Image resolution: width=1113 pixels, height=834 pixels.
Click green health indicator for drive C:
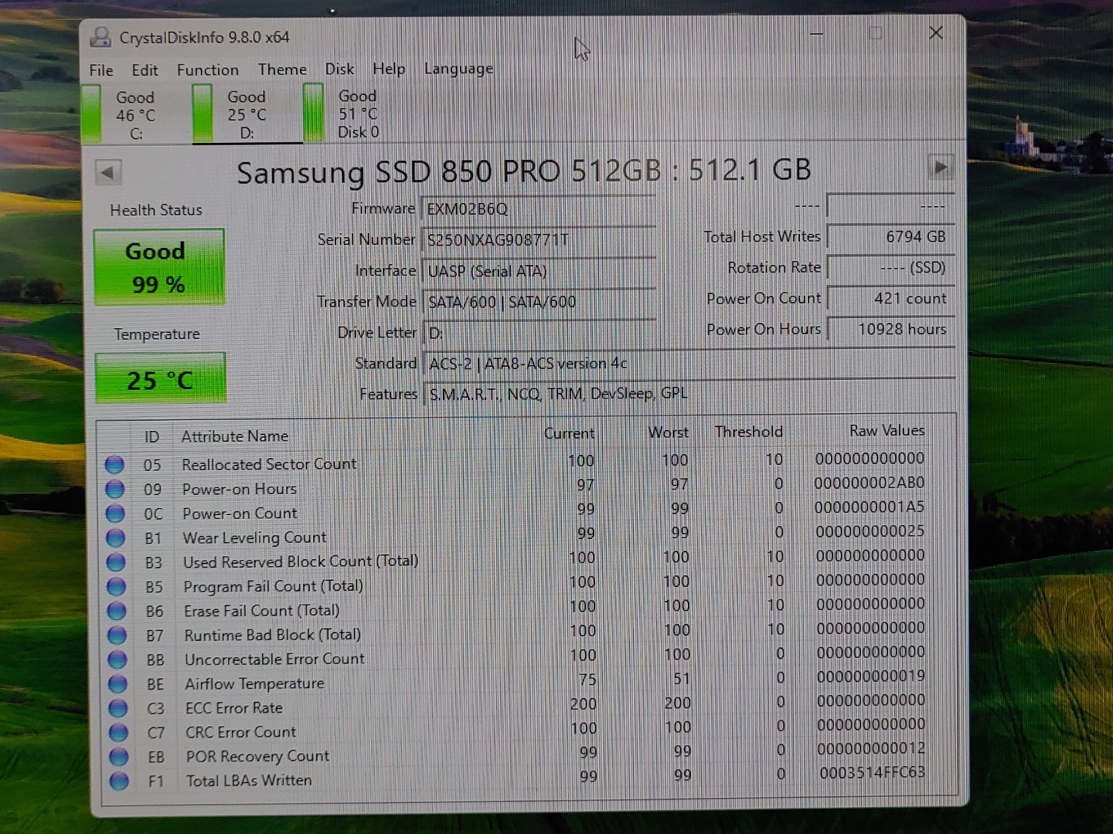[91, 114]
